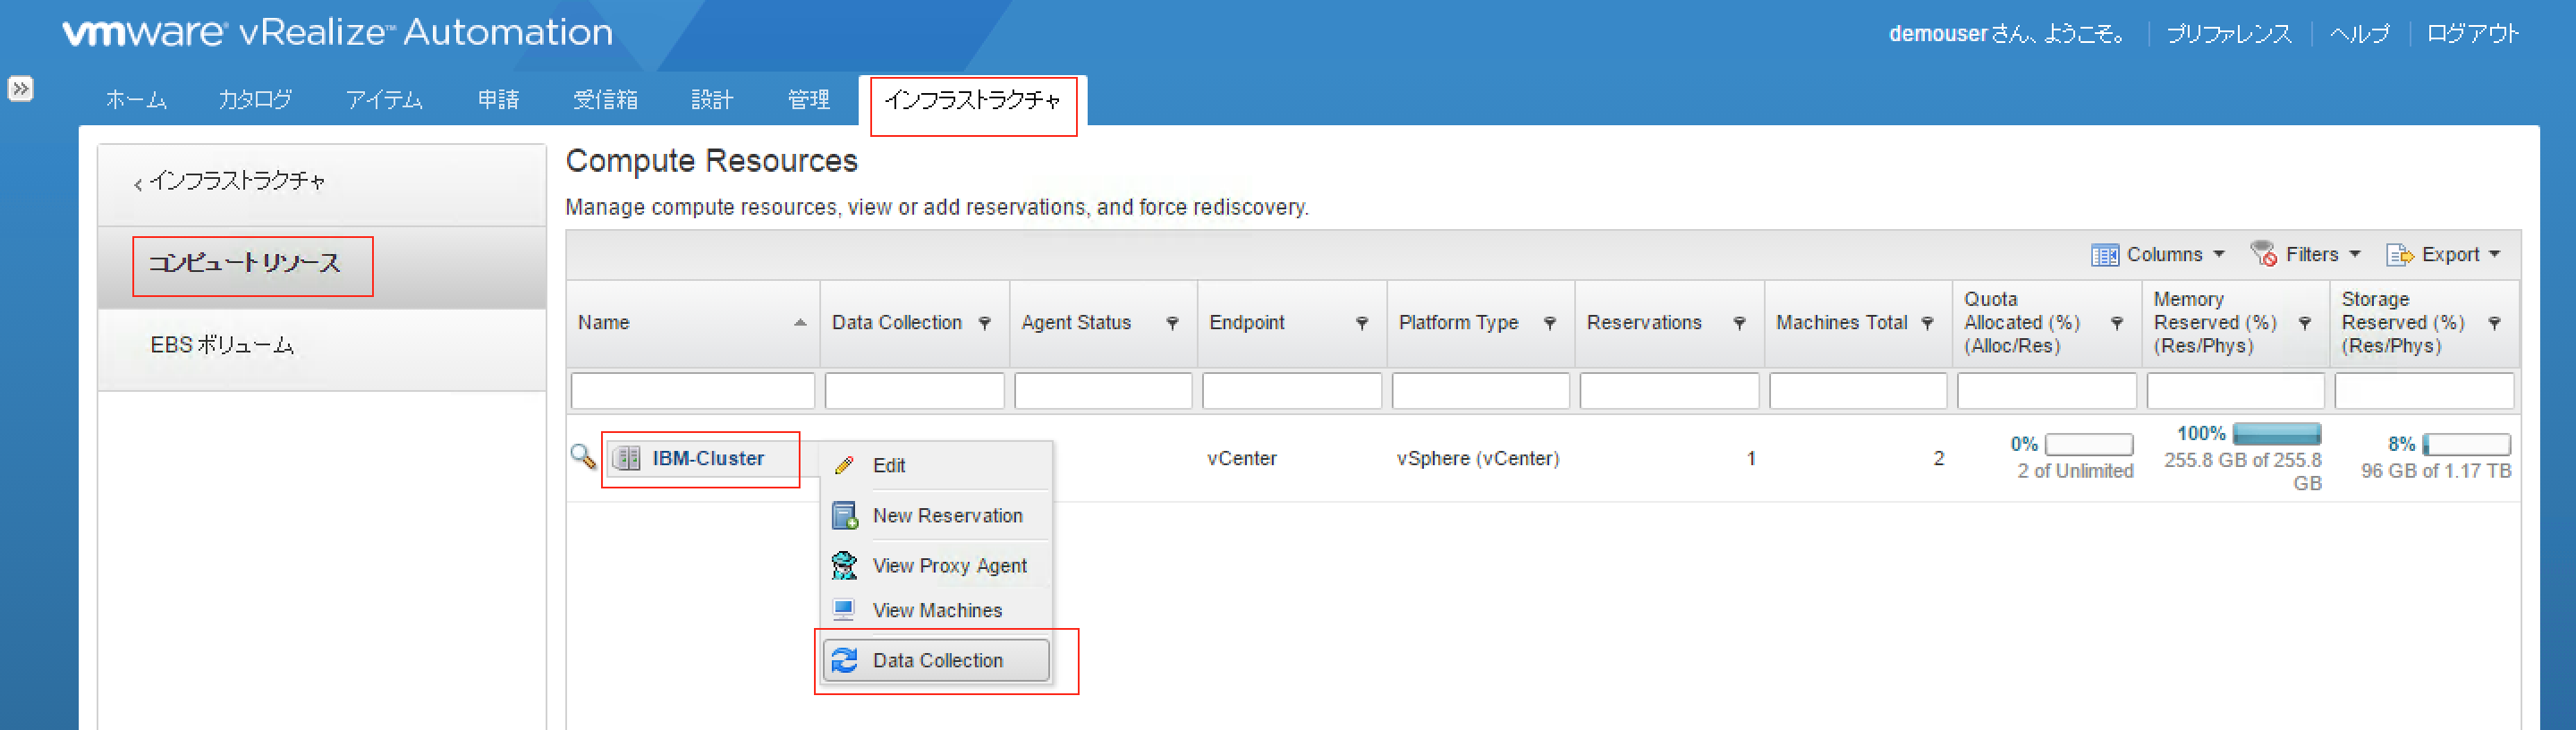Click the Data Collection refresh icon
Screen dimensions: 2576x730
pyautogui.click(x=845, y=660)
